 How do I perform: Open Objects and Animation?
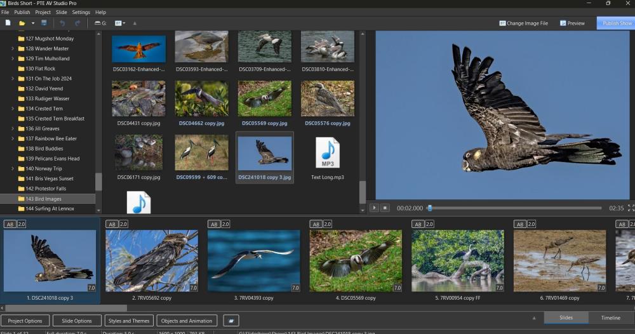pos(187,321)
